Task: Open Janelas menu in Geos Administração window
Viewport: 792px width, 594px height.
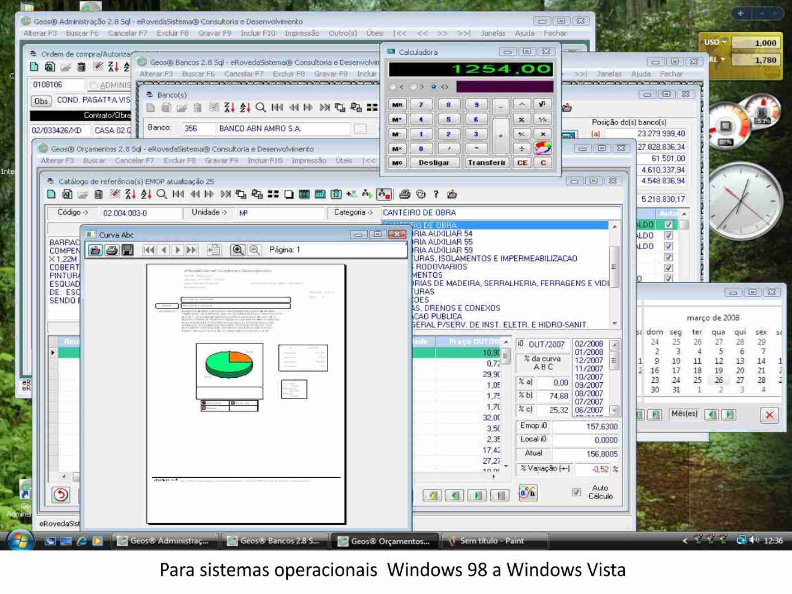Action: (493, 34)
